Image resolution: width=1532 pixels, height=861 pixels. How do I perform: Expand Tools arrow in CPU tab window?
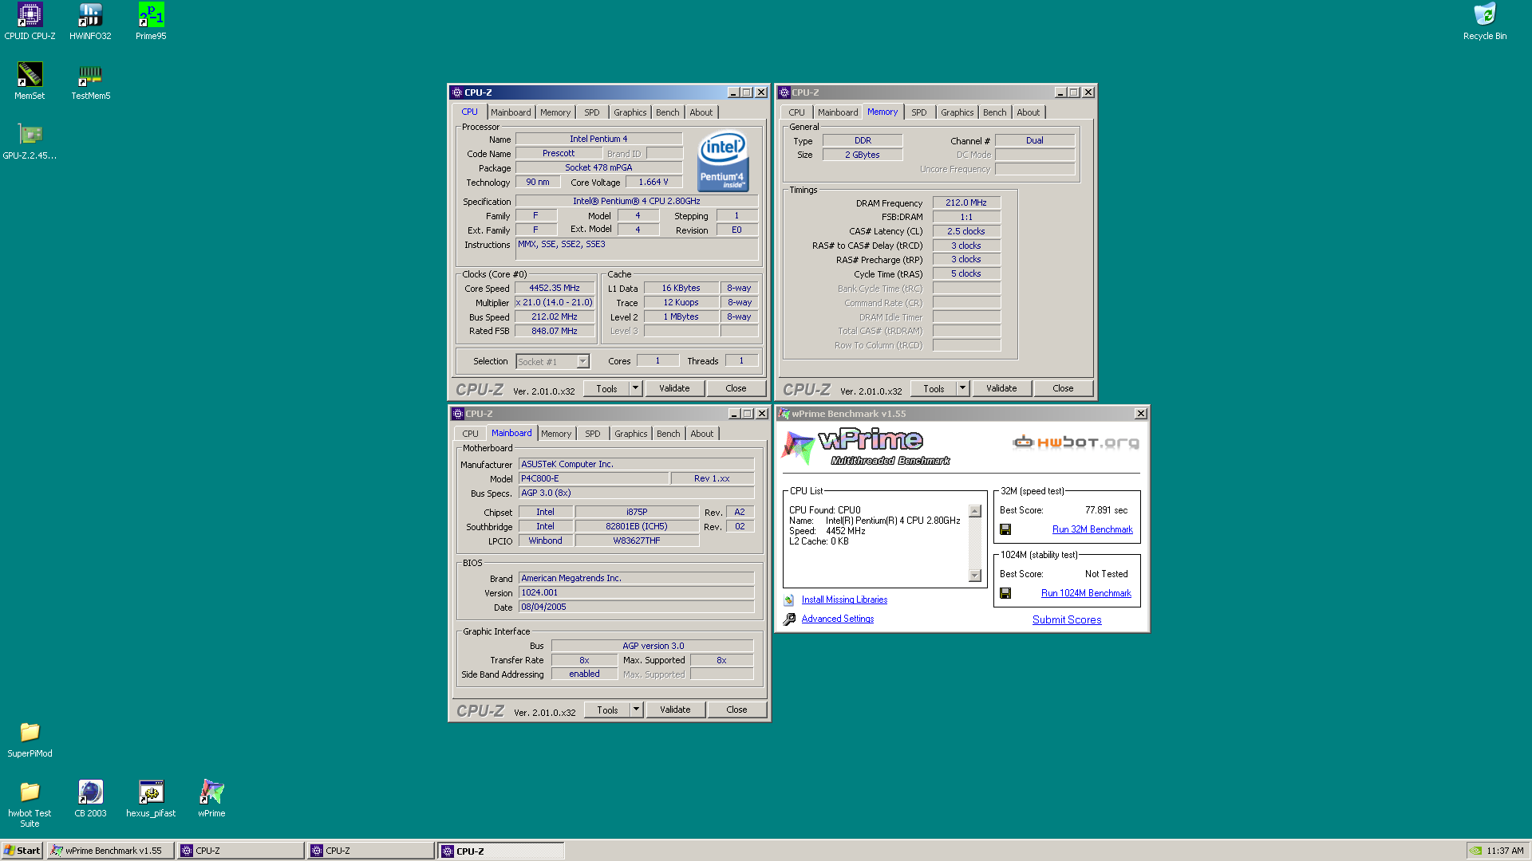pyautogui.click(x=636, y=388)
